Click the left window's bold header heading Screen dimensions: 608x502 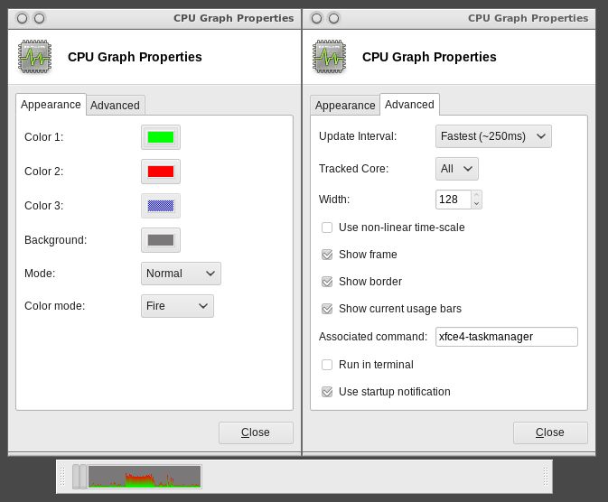pyautogui.click(x=135, y=57)
